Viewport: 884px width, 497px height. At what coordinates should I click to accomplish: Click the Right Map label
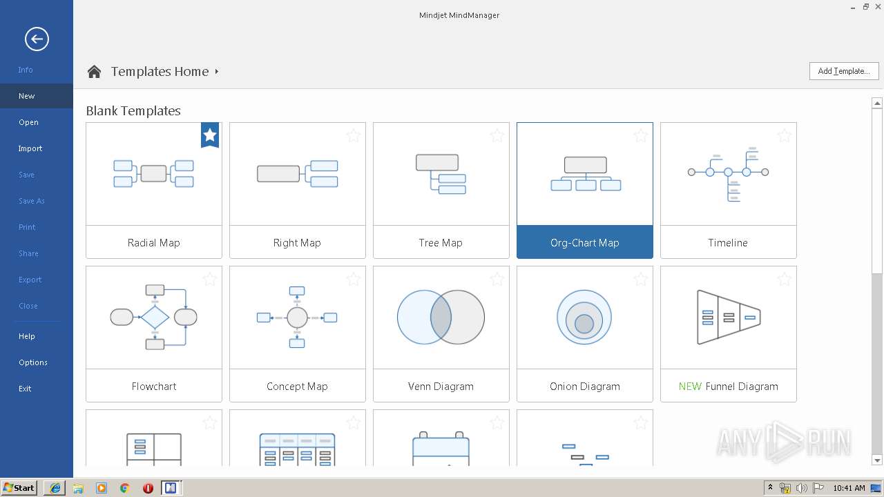pyautogui.click(x=298, y=243)
